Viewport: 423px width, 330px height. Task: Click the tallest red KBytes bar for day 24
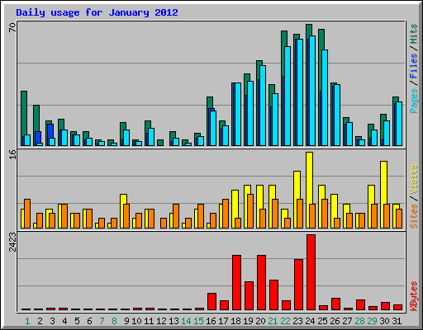[311, 272]
